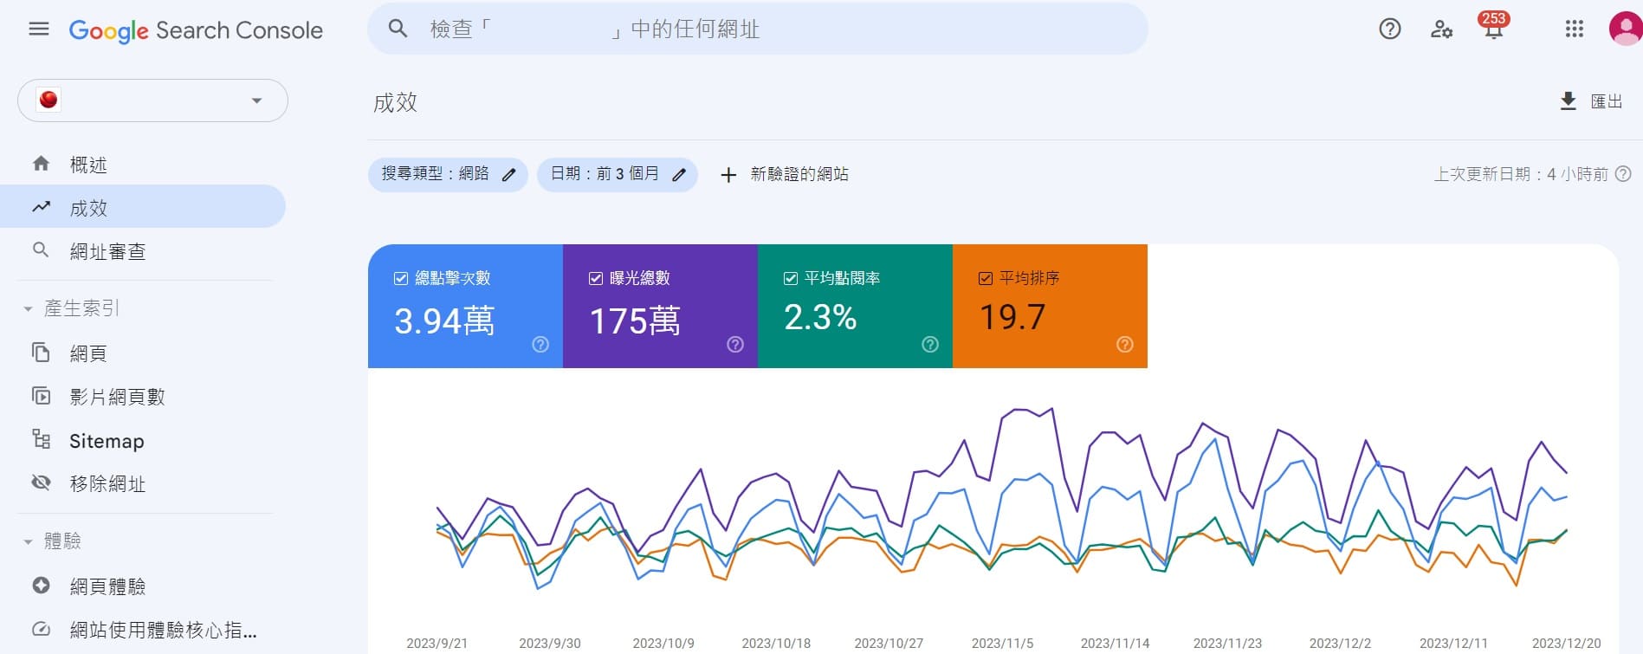Click the sitemap tree icon
The image size is (1643, 654).
coord(41,439)
